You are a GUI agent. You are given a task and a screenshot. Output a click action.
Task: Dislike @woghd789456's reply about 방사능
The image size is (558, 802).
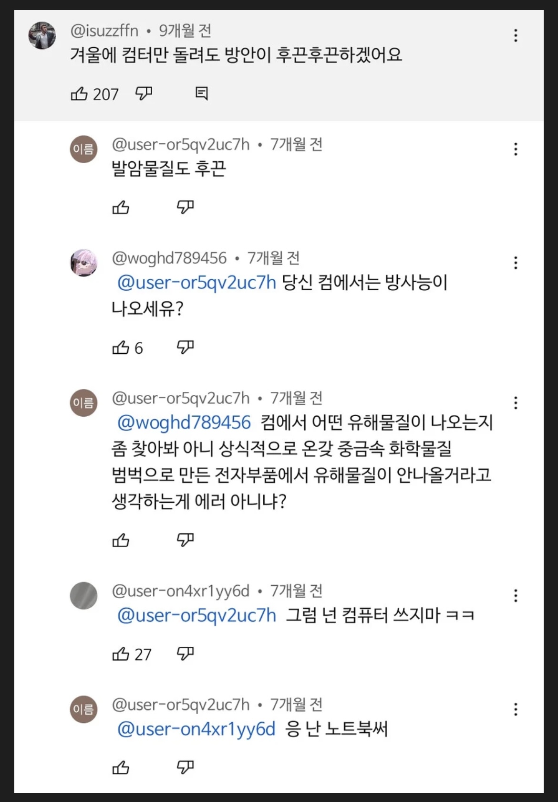click(x=185, y=348)
